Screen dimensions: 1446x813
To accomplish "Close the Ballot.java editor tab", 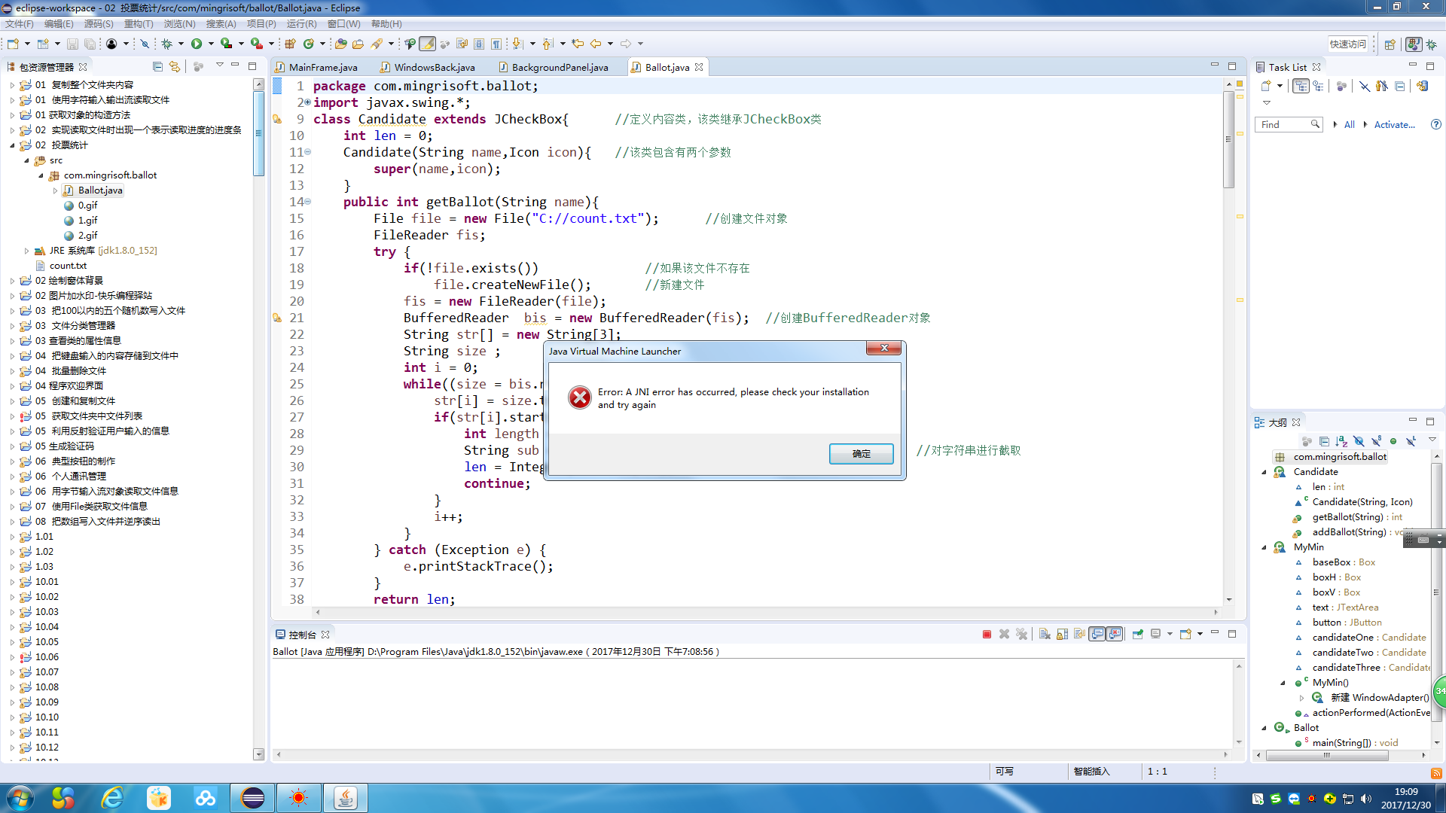I will click(699, 67).
